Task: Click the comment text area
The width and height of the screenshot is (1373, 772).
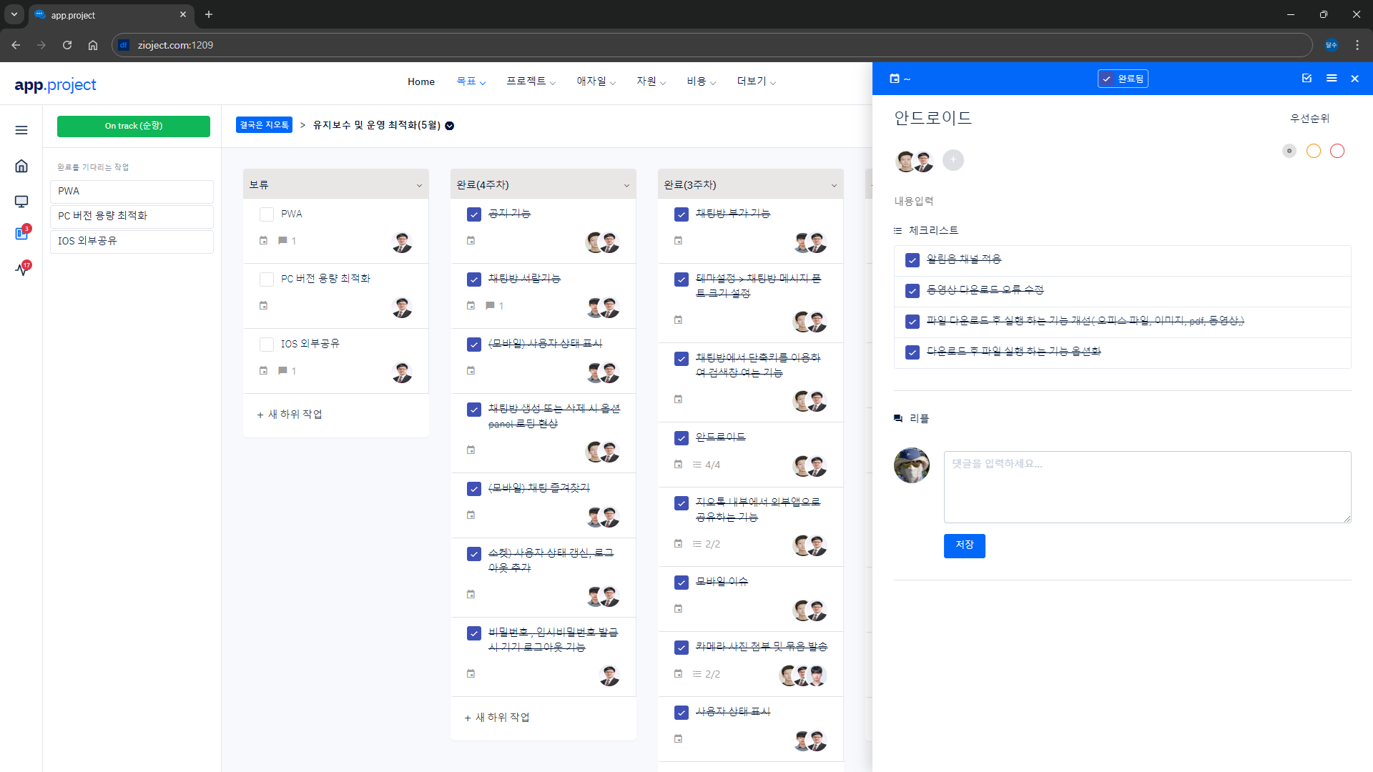Action: pos(1148,487)
